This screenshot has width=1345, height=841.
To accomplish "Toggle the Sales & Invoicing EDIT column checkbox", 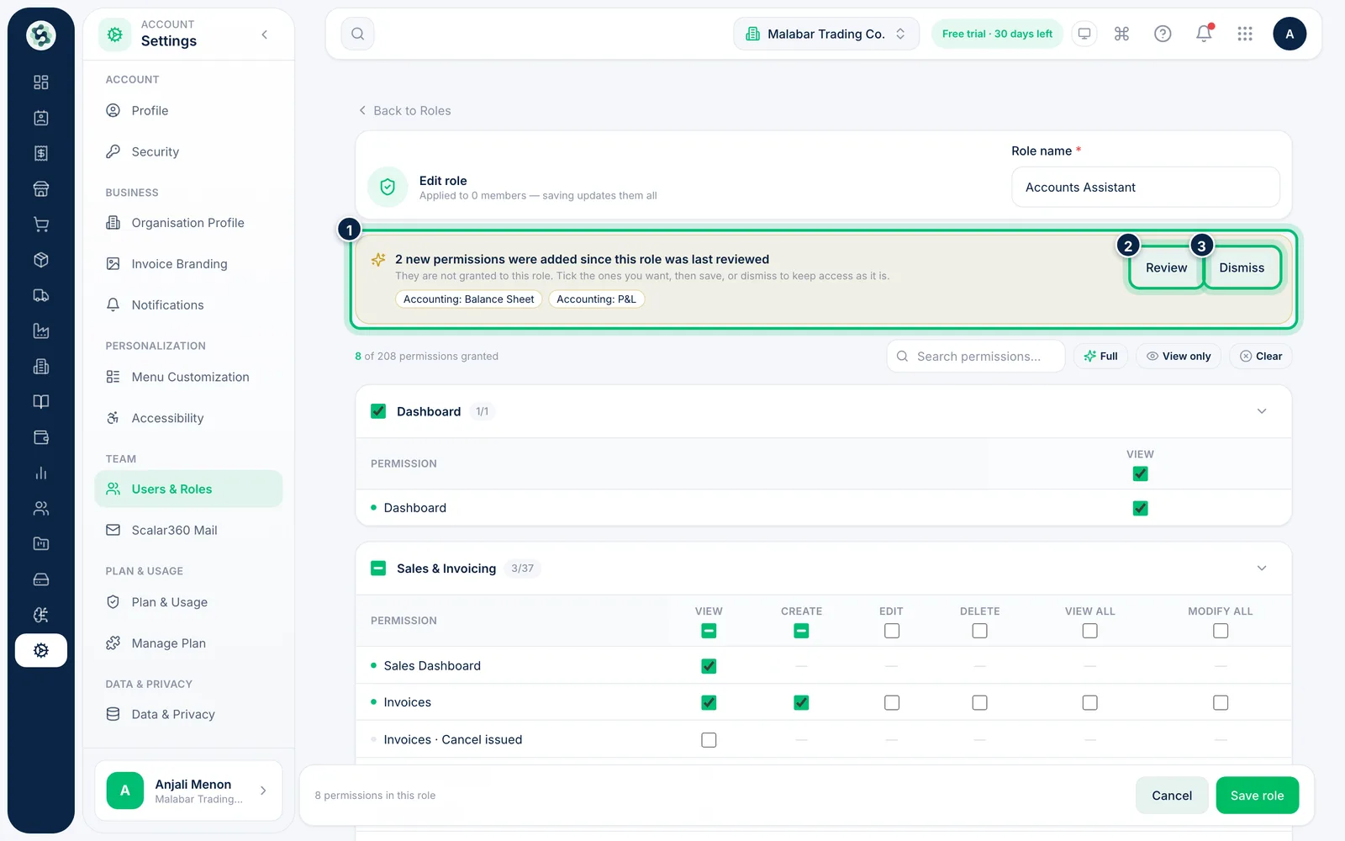I will click(892, 631).
